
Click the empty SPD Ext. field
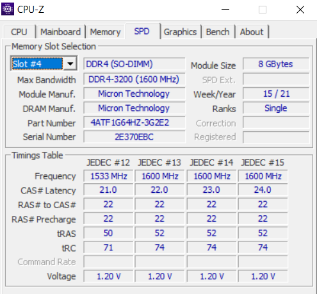[x=276, y=79]
